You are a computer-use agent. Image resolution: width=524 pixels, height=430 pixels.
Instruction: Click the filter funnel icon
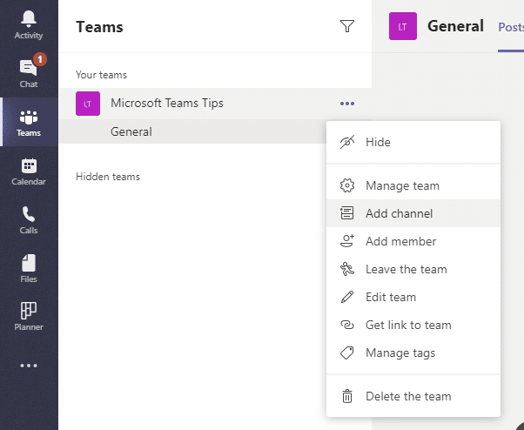(347, 26)
